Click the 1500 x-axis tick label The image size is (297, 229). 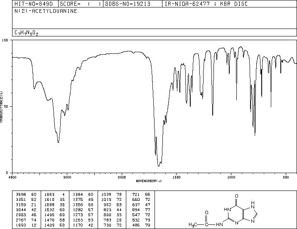tap(177, 177)
